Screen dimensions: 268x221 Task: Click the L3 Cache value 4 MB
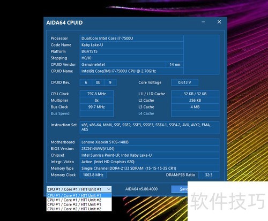tap(195, 107)
